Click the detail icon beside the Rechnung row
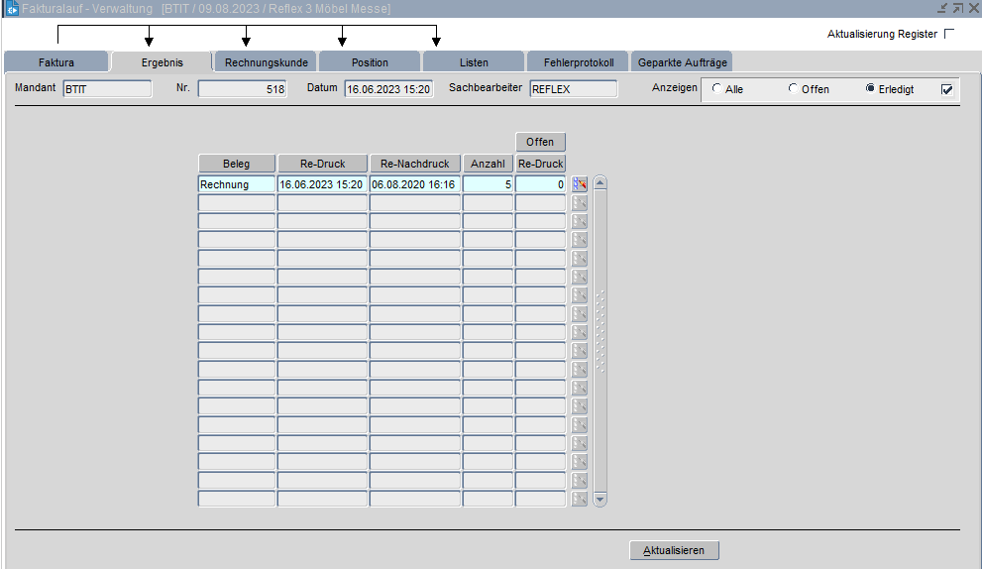This screenshot has width=982, height=569. point(580,184)
